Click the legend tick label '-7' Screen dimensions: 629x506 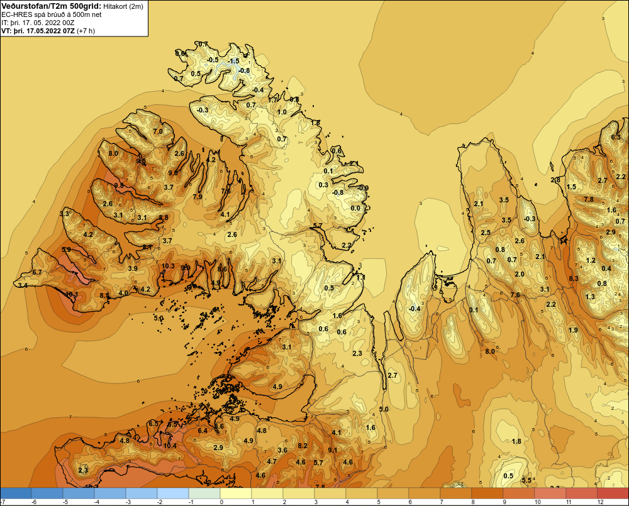(x=3, y=502)
